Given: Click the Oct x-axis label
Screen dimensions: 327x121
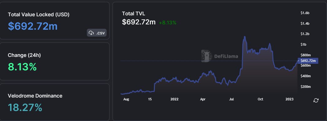Looking at the screenshot, I should pyautogui.click(x=260, y=99).
